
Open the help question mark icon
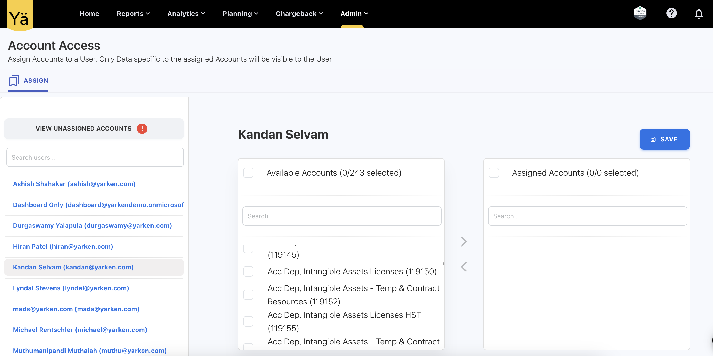coord(671,13)
